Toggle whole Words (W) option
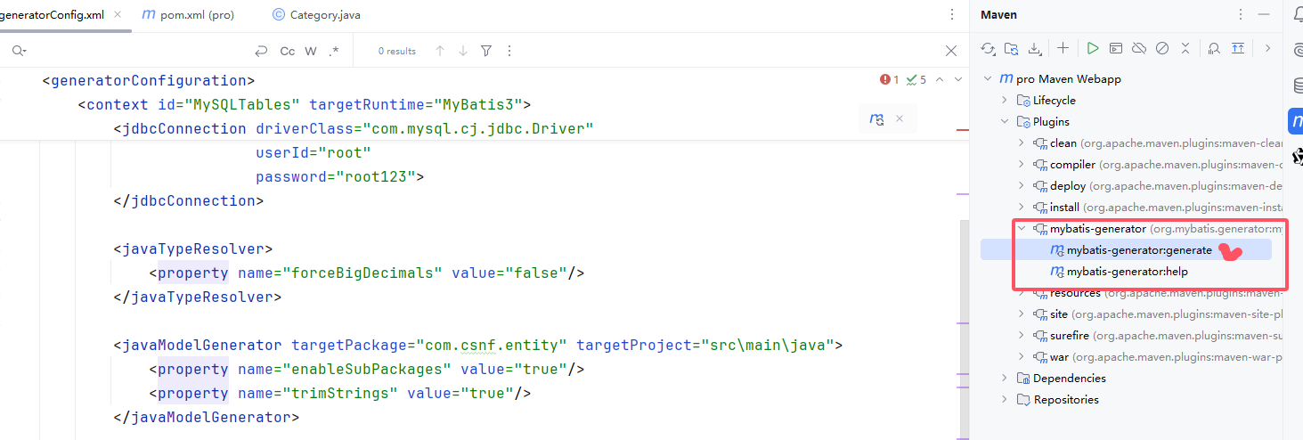 point(311,51)
